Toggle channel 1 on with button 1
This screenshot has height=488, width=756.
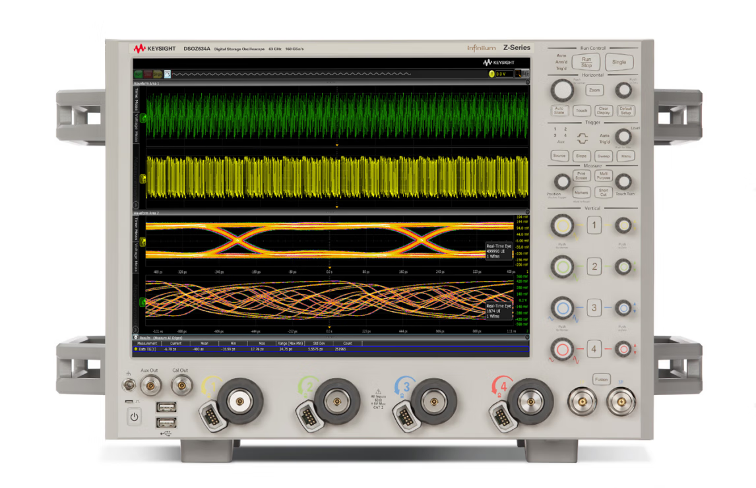pos(594,226)
